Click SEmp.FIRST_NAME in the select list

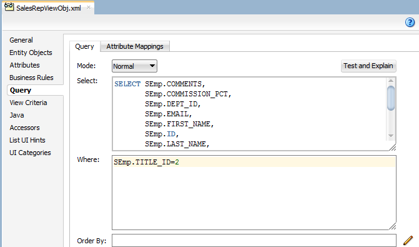click(x=179, y=124)
